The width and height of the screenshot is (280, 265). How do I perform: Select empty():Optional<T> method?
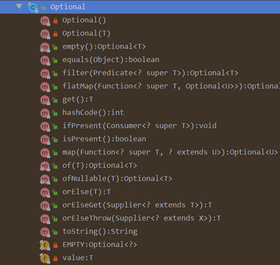point(104,47)
